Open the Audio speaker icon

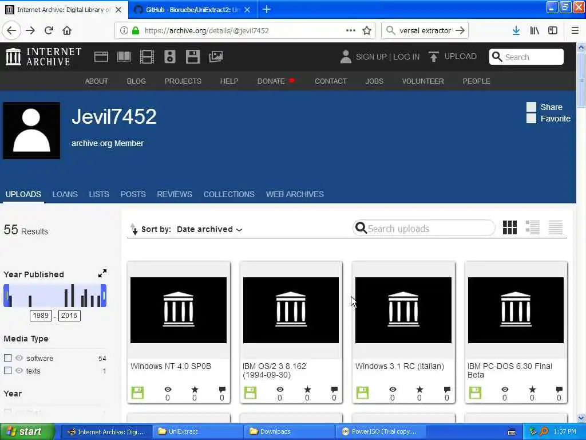click(x=169, y=57)
